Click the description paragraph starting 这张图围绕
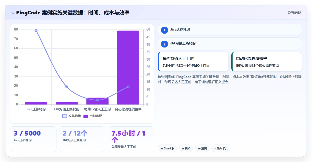 (x=230, y=79)
